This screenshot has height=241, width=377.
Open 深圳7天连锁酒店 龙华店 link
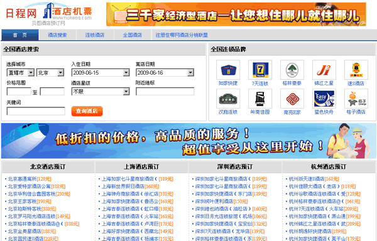pos(230,231)
